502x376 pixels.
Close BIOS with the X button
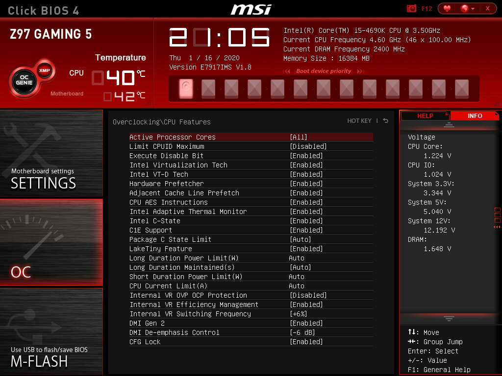click(488, 8)
